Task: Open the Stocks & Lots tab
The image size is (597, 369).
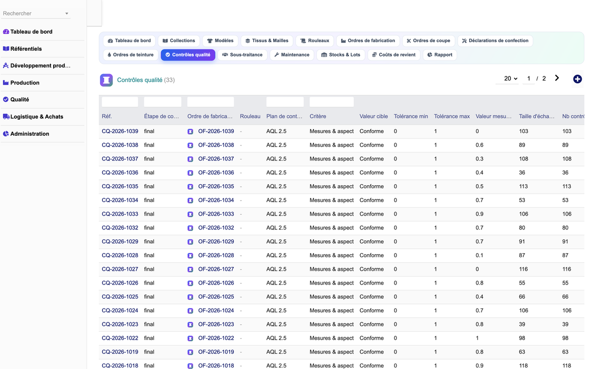Action: tap(341, 55)
